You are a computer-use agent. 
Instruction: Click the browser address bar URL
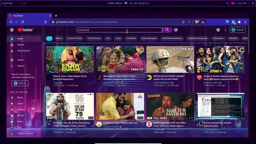[87, 22]
